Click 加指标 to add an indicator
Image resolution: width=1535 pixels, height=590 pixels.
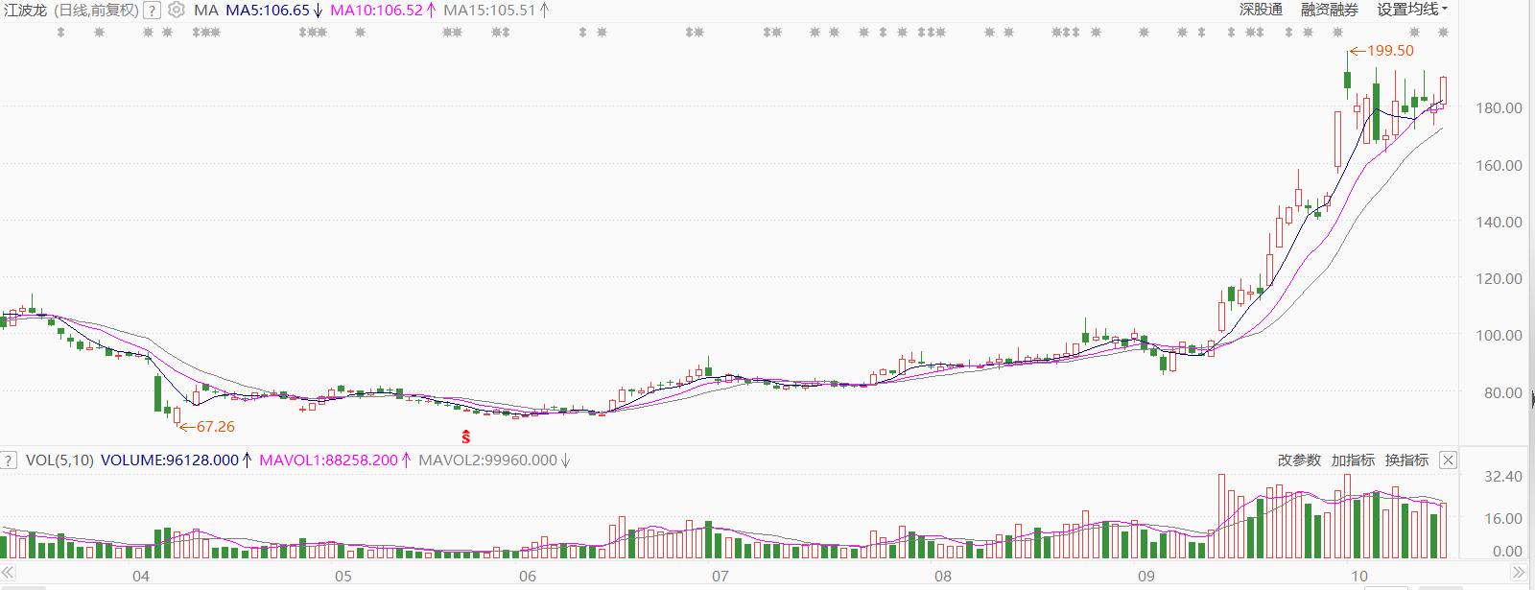pos(1353,460)
